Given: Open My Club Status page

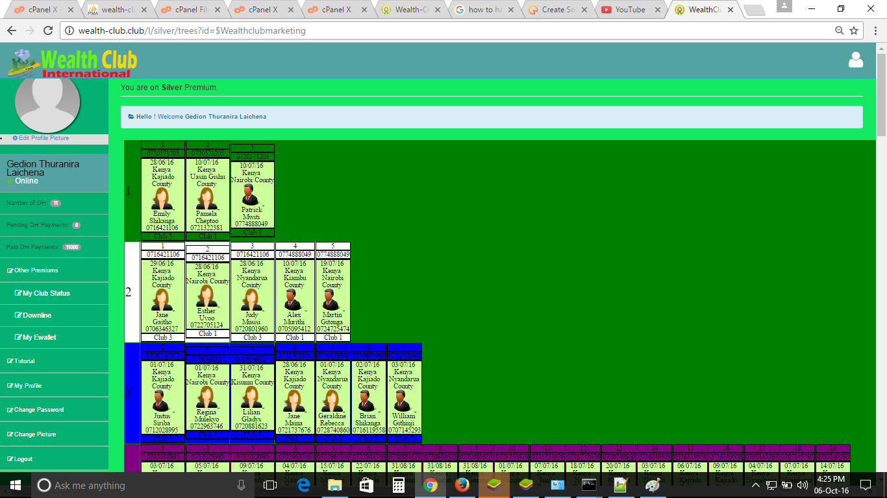Looking at the screenshot, I should click(x=42, y=293).
